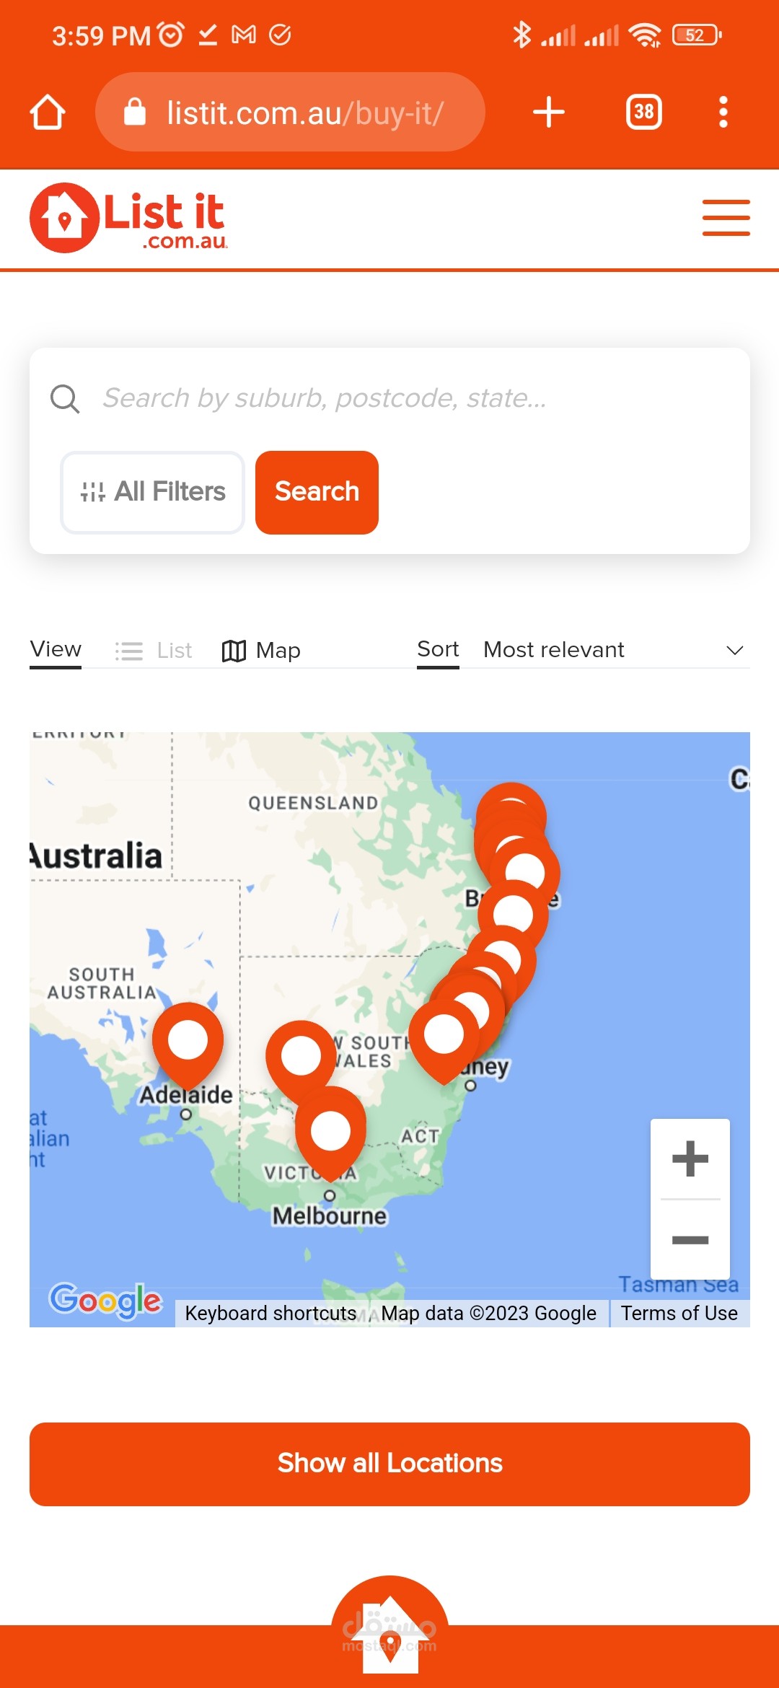The width and height of the screenshot is (779, 1688).
Task: Open the site hamburger menu
Action: [x=726, y=218]
